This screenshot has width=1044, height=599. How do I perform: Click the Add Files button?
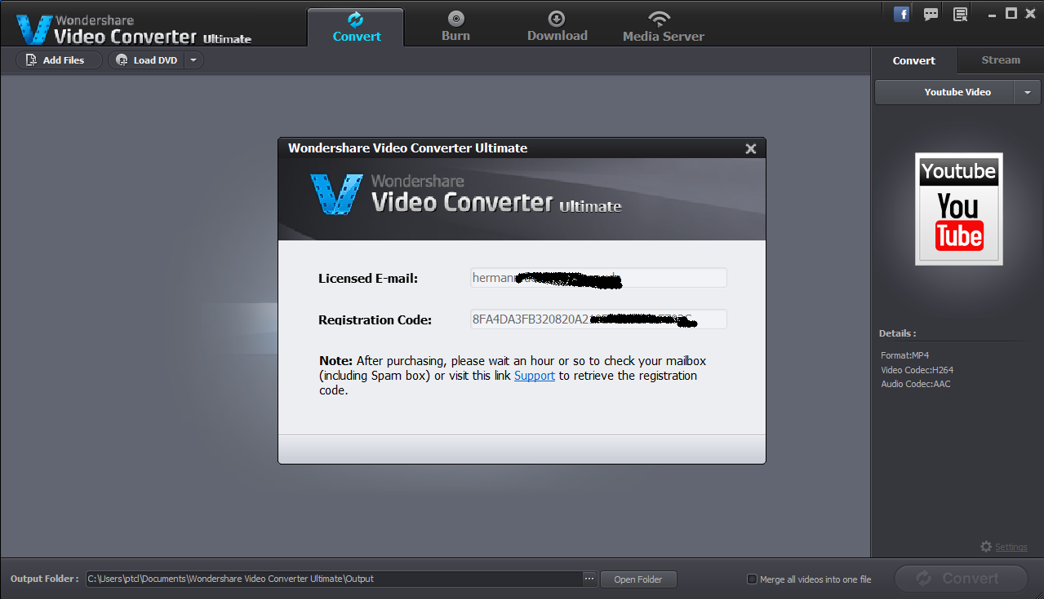tap(59, 60)
